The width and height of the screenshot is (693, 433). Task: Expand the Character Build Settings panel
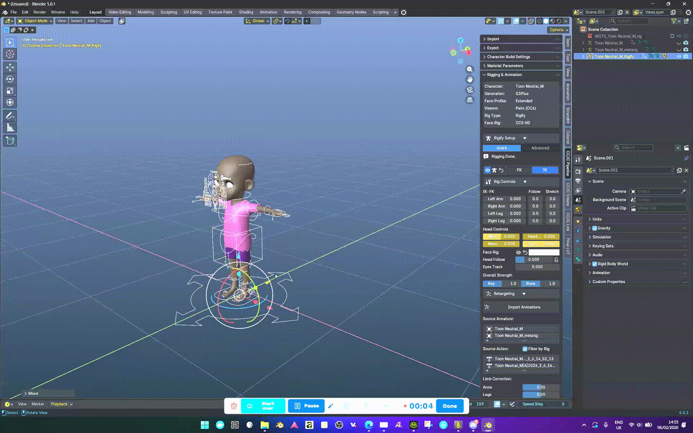tap(508, 57)
